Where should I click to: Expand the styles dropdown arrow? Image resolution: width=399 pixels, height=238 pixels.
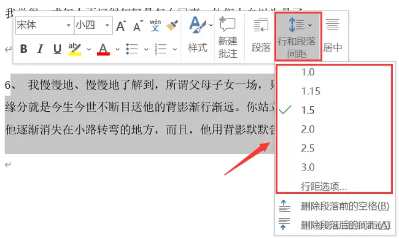click(x=211, y=25)
